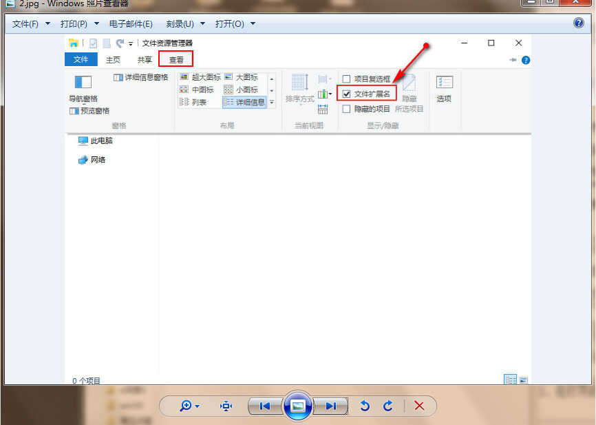Select 此电脑 in the navigation pane
The image size is (596, 425).
click(x=101, y=141)
